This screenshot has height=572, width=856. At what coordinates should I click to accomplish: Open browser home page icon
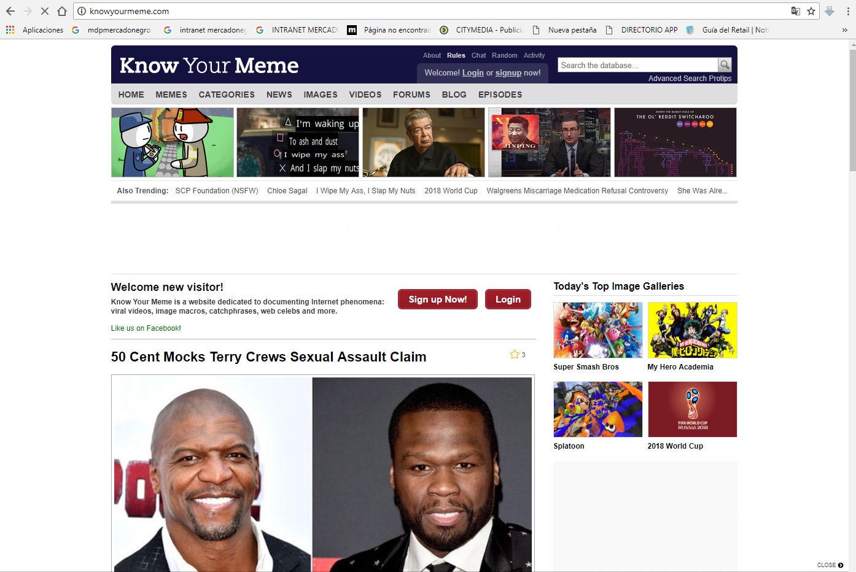point(62,11)
